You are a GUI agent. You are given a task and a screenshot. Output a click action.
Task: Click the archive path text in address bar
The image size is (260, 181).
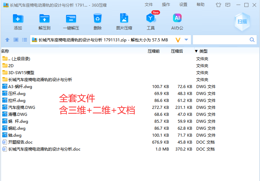103,40
